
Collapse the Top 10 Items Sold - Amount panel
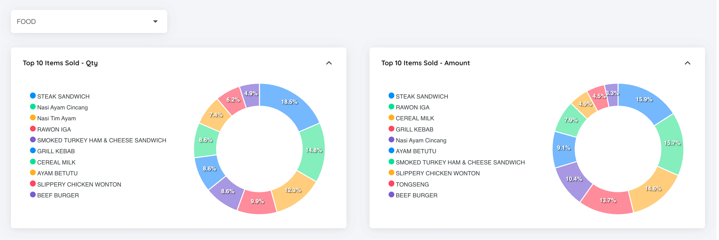[688, 63]
